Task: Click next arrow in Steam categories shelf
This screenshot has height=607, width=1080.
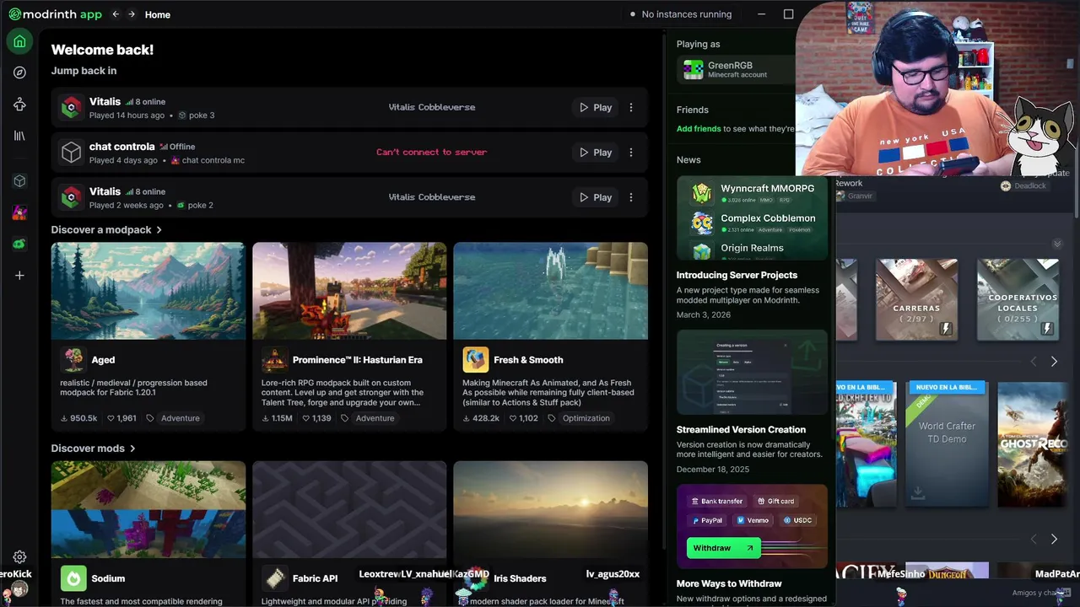Action: pyautogui.click(x=1054, y=361)
